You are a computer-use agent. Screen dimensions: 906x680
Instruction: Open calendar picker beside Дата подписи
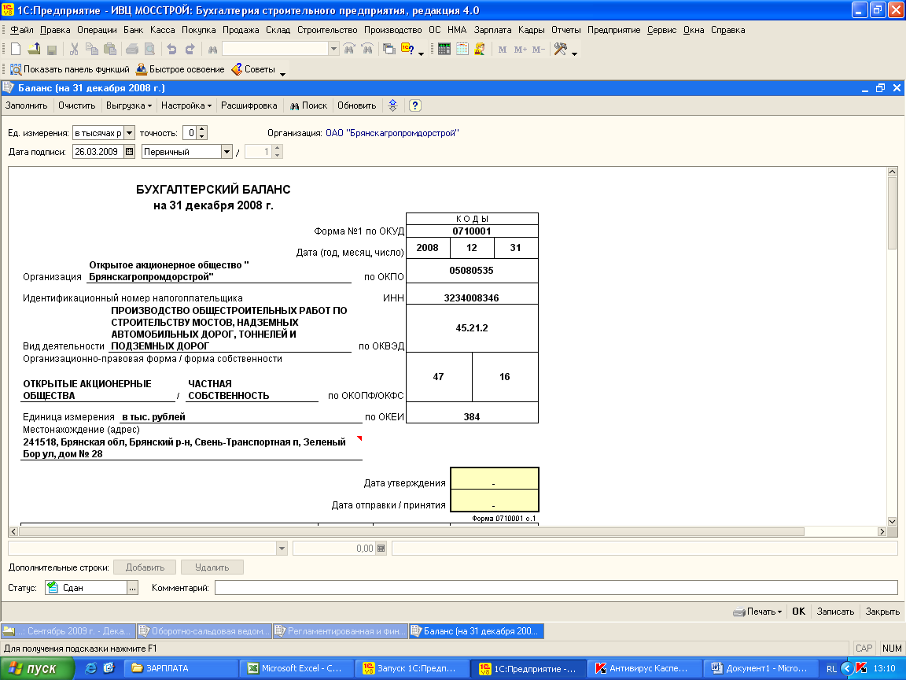130,152
